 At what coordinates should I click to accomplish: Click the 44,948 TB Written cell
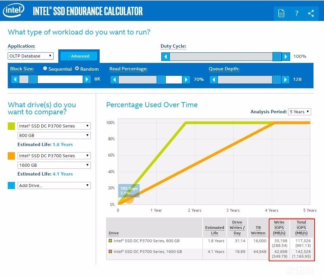pyautogui.click(x=260, y=251)
